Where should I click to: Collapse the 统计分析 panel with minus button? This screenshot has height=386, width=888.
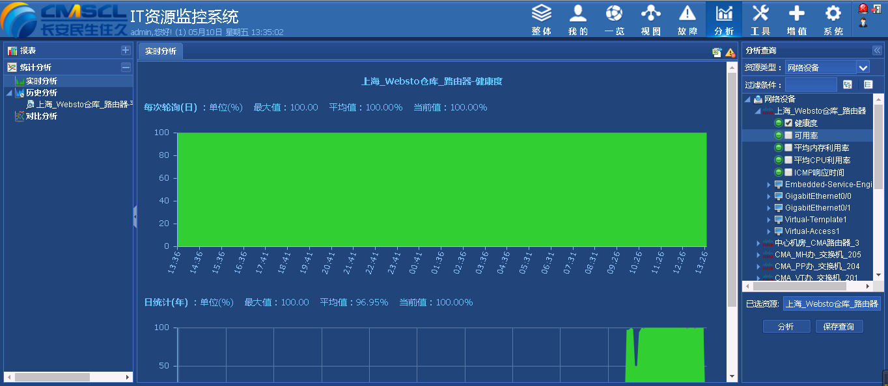tap(126, 68)
